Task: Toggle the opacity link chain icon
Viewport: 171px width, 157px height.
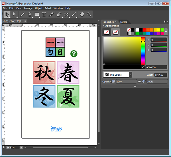Action: click(x=139, y=82)
